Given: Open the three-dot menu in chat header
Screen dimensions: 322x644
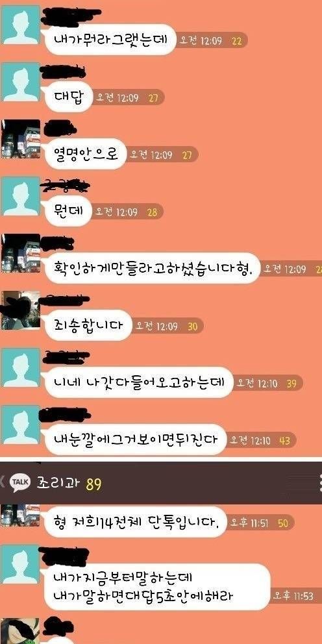Looking at the screenshot, I should [320, 484].
